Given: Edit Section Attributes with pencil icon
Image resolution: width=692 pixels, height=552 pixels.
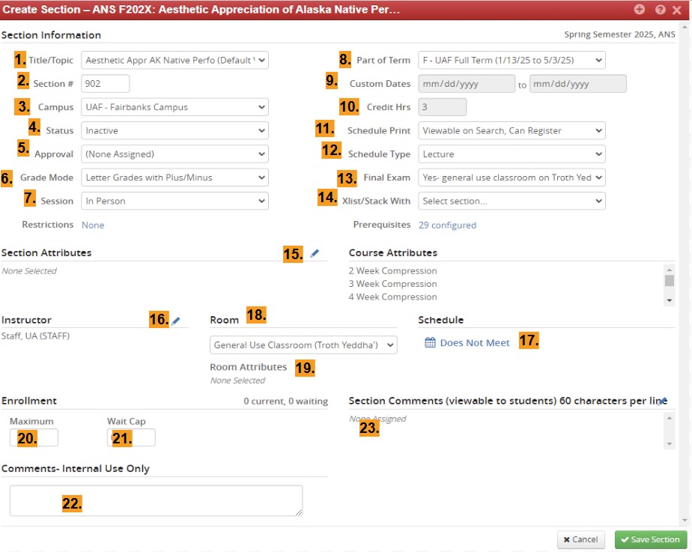Looking at the screenshot, I should point(315,254).
